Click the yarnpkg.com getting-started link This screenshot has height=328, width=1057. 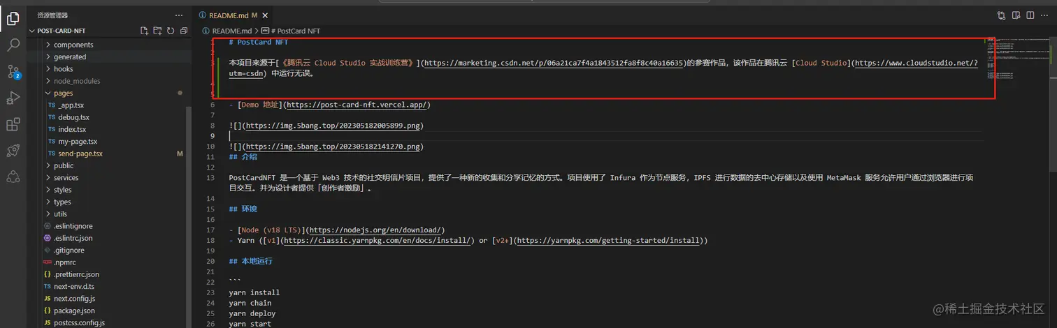click(607, 240)
